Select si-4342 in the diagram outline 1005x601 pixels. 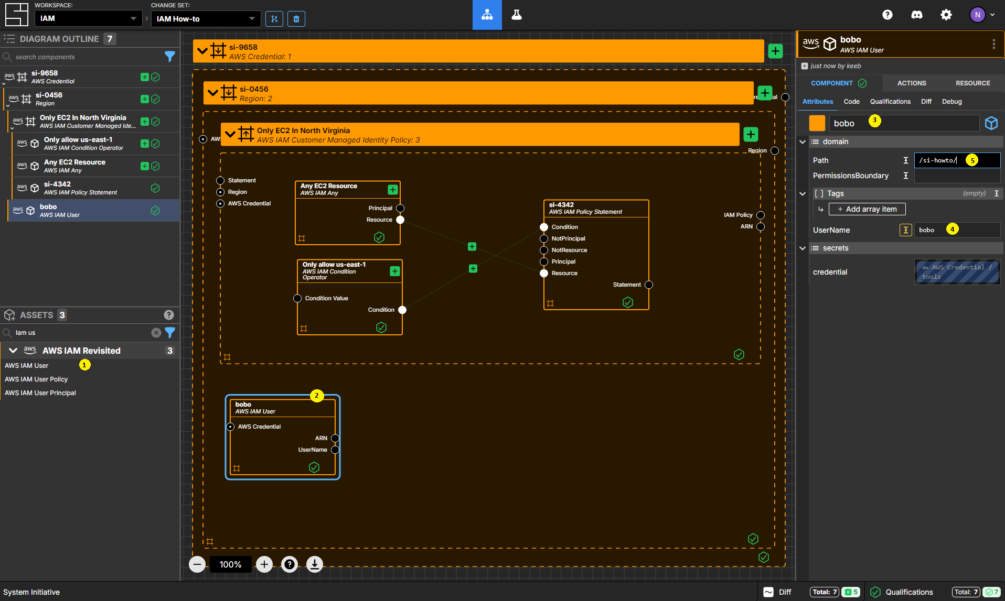pyautogui.click(x=95, y=188)
